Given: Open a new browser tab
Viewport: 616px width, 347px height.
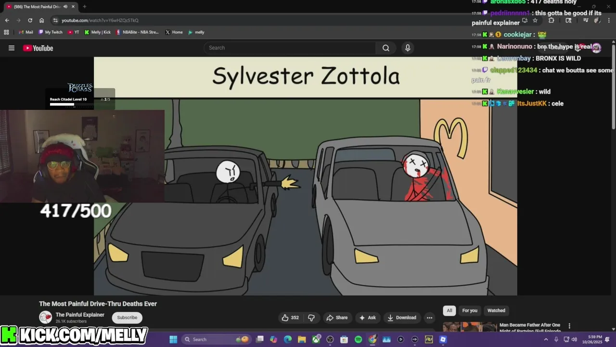Looking at the screenshot, I should click(84, 7).
